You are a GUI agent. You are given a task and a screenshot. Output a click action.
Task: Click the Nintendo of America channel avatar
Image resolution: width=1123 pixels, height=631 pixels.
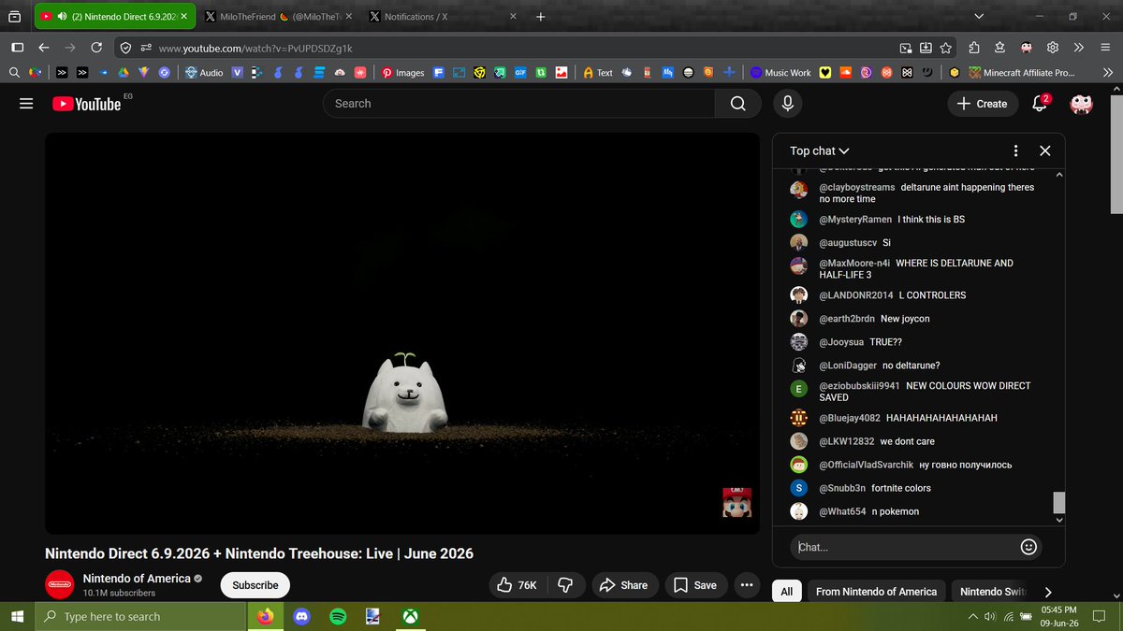[59, 584]
